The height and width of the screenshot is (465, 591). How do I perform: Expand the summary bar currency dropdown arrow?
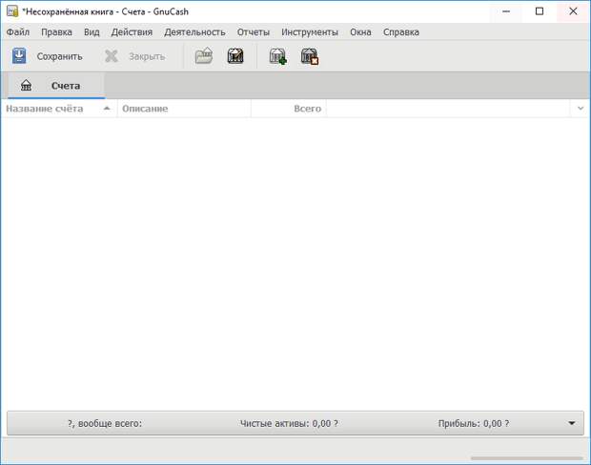(571, 423)
